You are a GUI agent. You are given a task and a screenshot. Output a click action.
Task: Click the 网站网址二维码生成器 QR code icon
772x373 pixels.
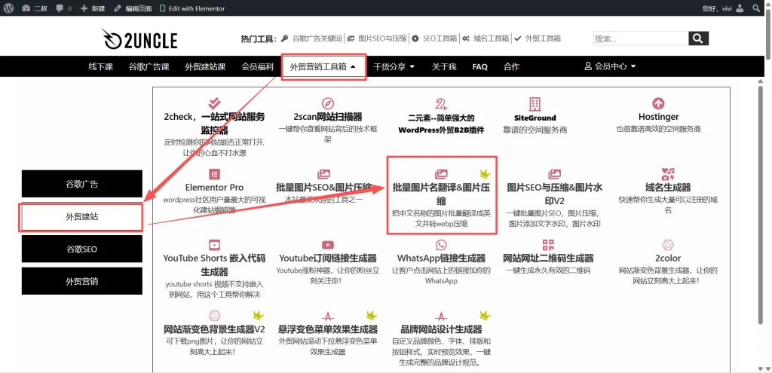[x=548, y=244]
